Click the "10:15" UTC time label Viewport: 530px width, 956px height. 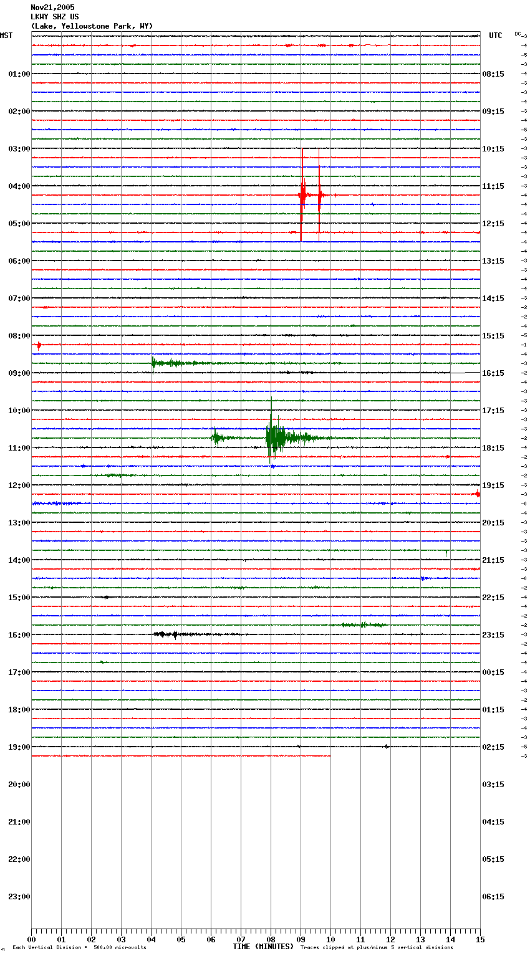click(x=493, y=149)
